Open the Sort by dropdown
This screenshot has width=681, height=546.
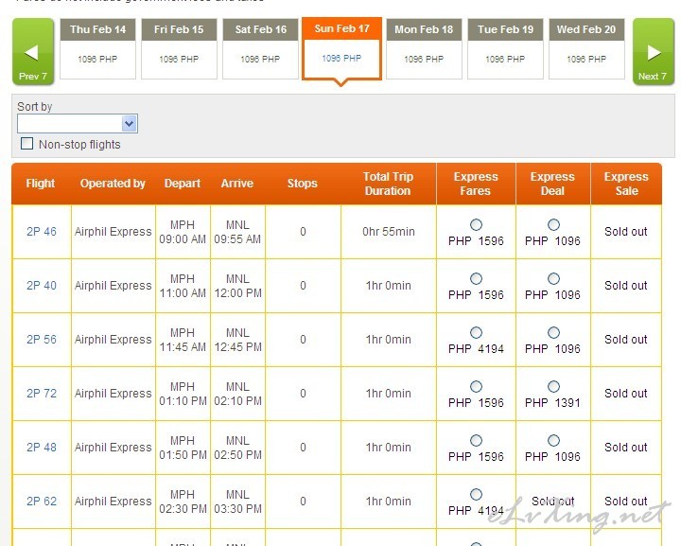click(78, 123)
